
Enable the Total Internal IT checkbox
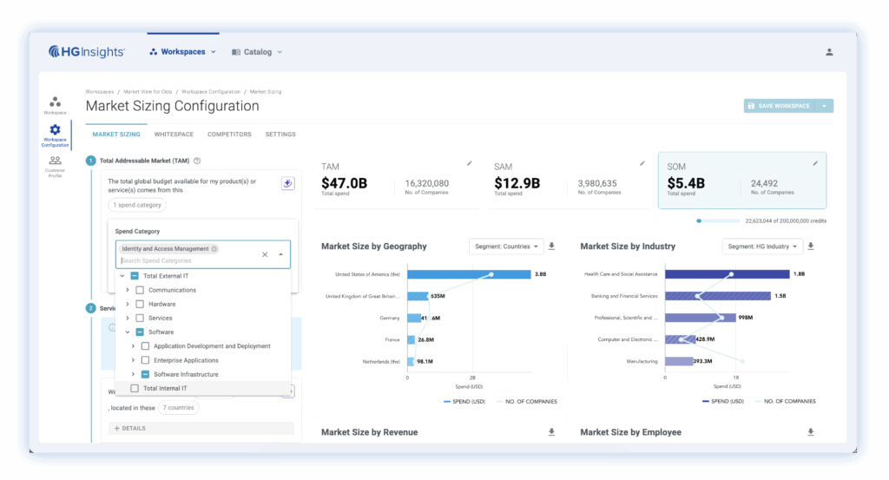[135, 388]
